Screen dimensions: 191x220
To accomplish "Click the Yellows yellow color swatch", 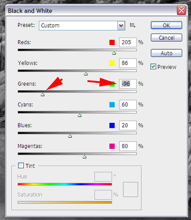I will coord(112,63).
